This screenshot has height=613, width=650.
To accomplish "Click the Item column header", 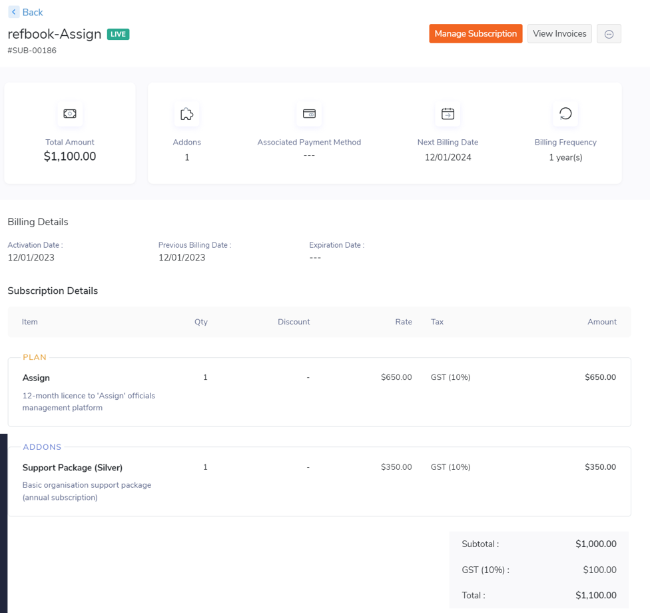I will click(x=30, y=322).
